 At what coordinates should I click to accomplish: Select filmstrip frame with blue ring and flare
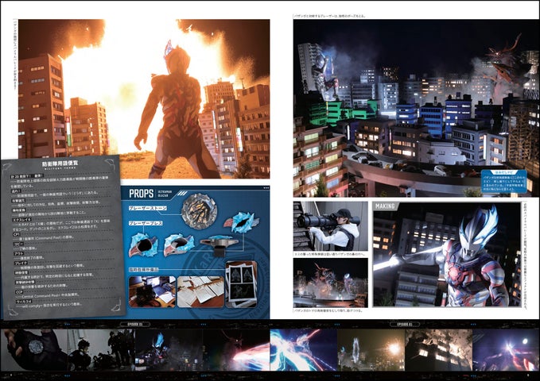click(x=371, y=350)
